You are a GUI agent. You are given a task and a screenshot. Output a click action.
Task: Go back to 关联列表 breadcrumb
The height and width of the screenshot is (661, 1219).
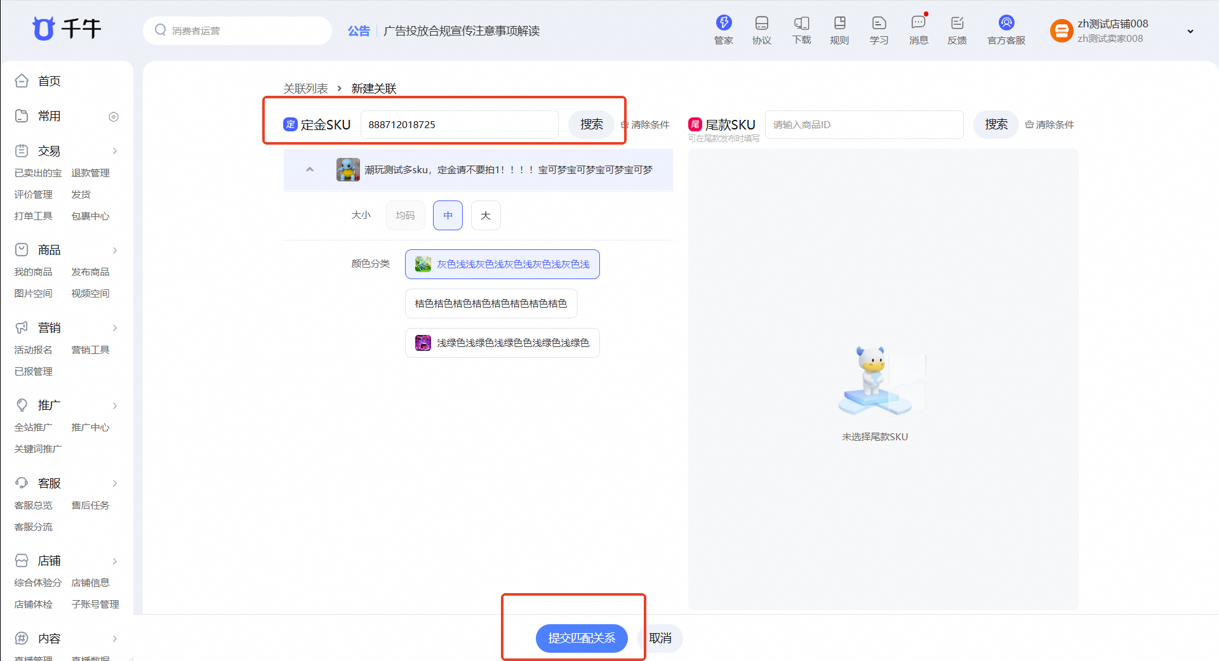305,89
